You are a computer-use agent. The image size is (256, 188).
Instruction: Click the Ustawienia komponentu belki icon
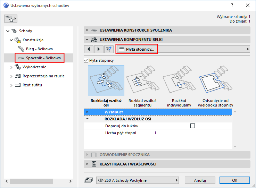point(94,40)
